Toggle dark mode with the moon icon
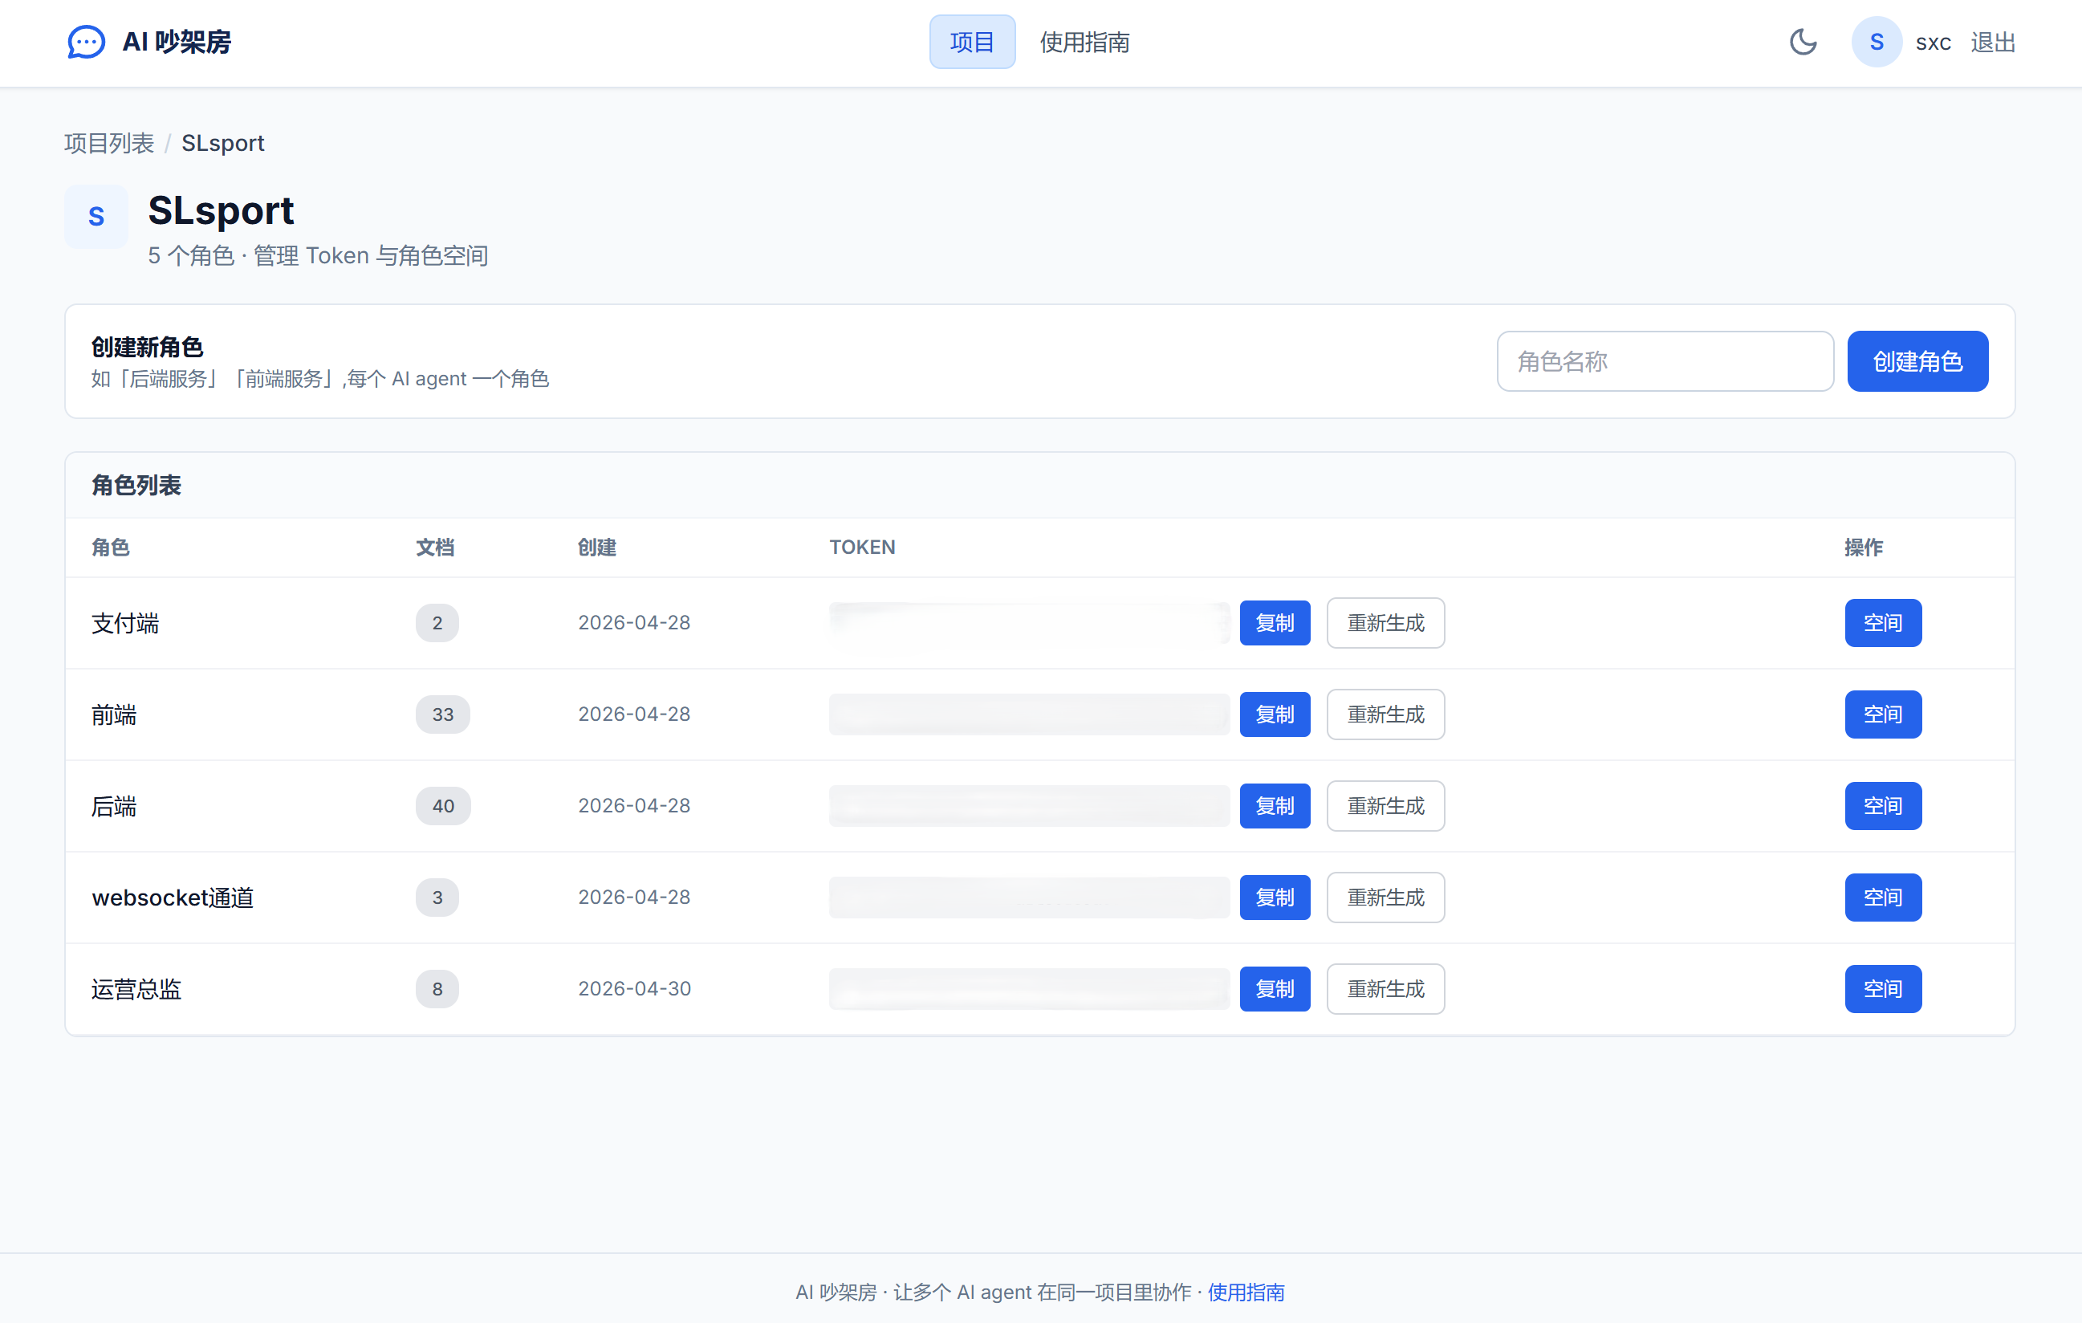Screen dimensions: 2082x1323 tap(1803, 42)
